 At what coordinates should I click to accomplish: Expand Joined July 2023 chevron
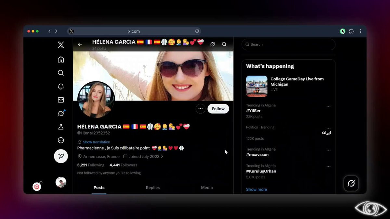pyautogui.click(x=162, y=156)
